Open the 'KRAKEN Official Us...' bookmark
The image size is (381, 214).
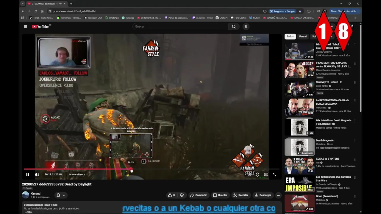click(x=302, y=18)
